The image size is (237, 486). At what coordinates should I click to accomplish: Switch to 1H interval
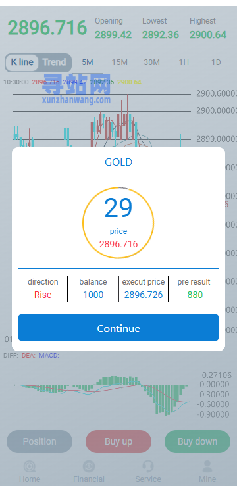point(184,62)
